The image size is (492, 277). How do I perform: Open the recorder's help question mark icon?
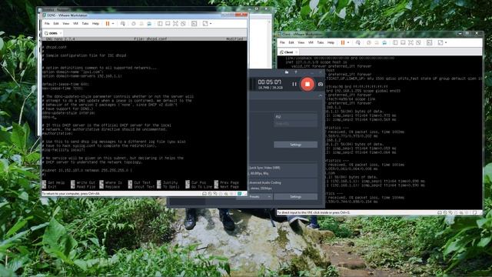[x=295, y=72]
